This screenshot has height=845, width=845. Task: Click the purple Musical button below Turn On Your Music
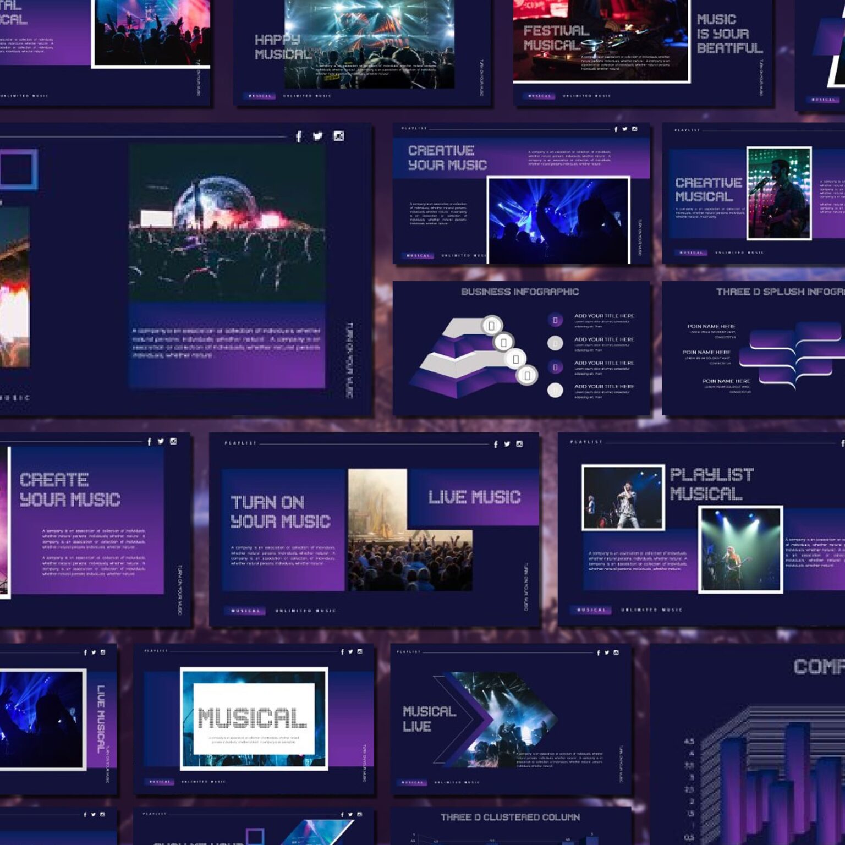(x=245, y=611)
